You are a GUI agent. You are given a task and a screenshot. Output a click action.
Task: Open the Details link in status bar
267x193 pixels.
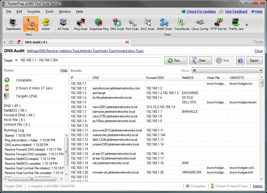click(x=258, y=186)
